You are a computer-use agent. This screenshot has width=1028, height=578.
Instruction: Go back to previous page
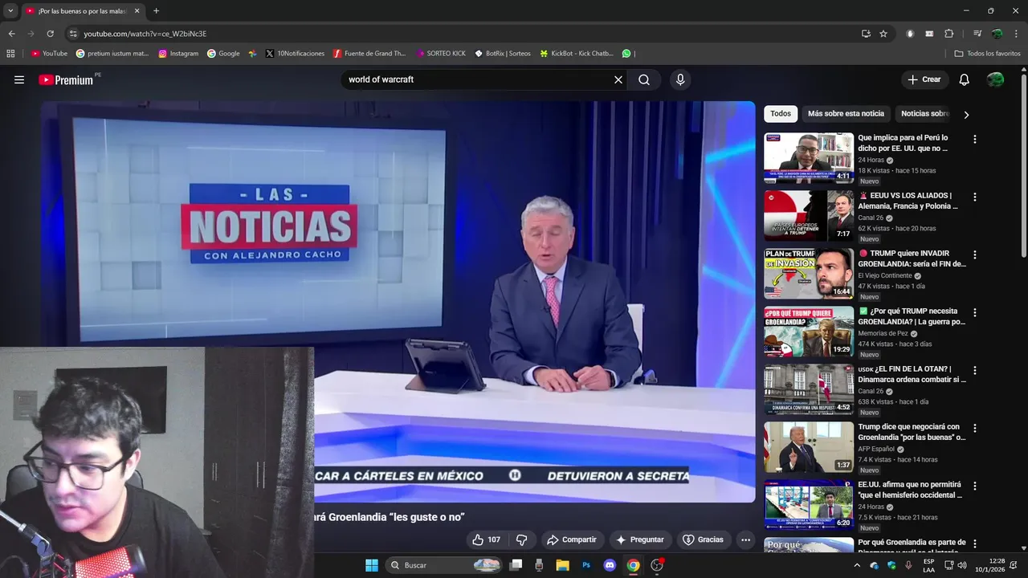click(x=11, y=34)
